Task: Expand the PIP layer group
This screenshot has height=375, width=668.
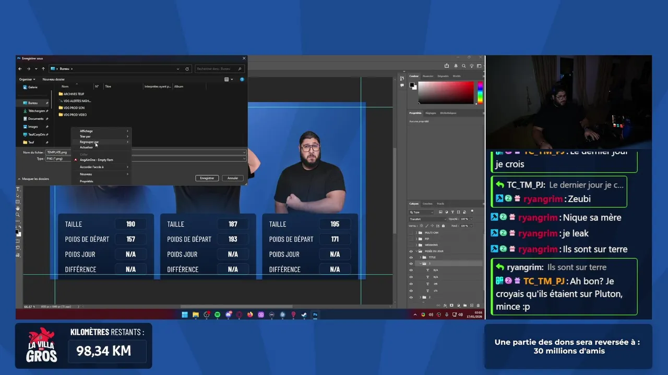Action: tap(416, 239)
